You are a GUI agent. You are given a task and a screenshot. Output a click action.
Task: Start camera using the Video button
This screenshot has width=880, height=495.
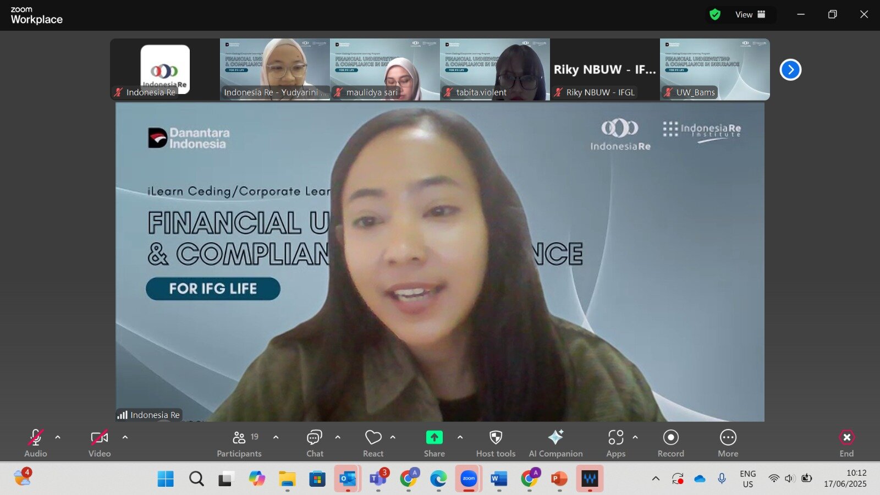100,443
